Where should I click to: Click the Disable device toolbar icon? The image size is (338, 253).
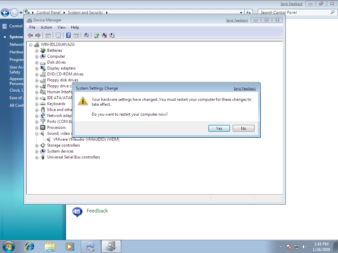click(112, 35)
